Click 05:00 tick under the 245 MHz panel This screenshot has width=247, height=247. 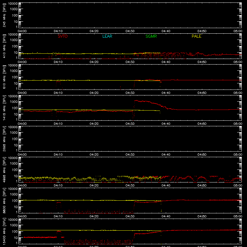click(238, 31)
